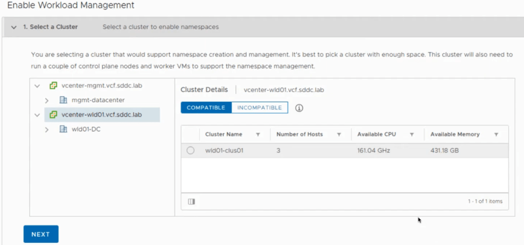Click the mgmt-datacenter datacenter icon

(63, 100)
